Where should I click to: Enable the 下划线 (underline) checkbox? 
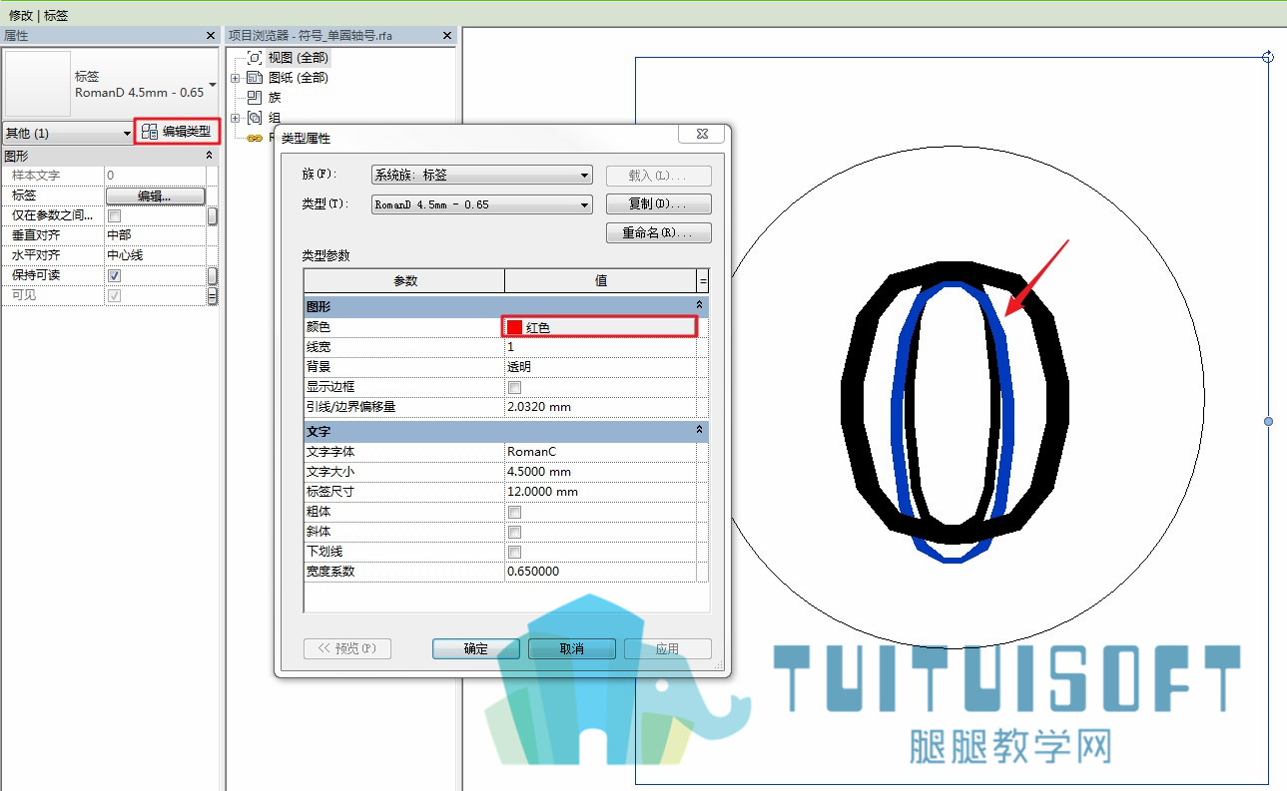(515, 552)
